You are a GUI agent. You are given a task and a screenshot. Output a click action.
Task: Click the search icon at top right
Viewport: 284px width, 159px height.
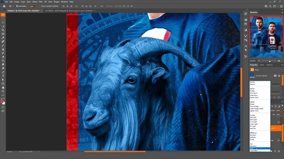[x=270, y=6]
